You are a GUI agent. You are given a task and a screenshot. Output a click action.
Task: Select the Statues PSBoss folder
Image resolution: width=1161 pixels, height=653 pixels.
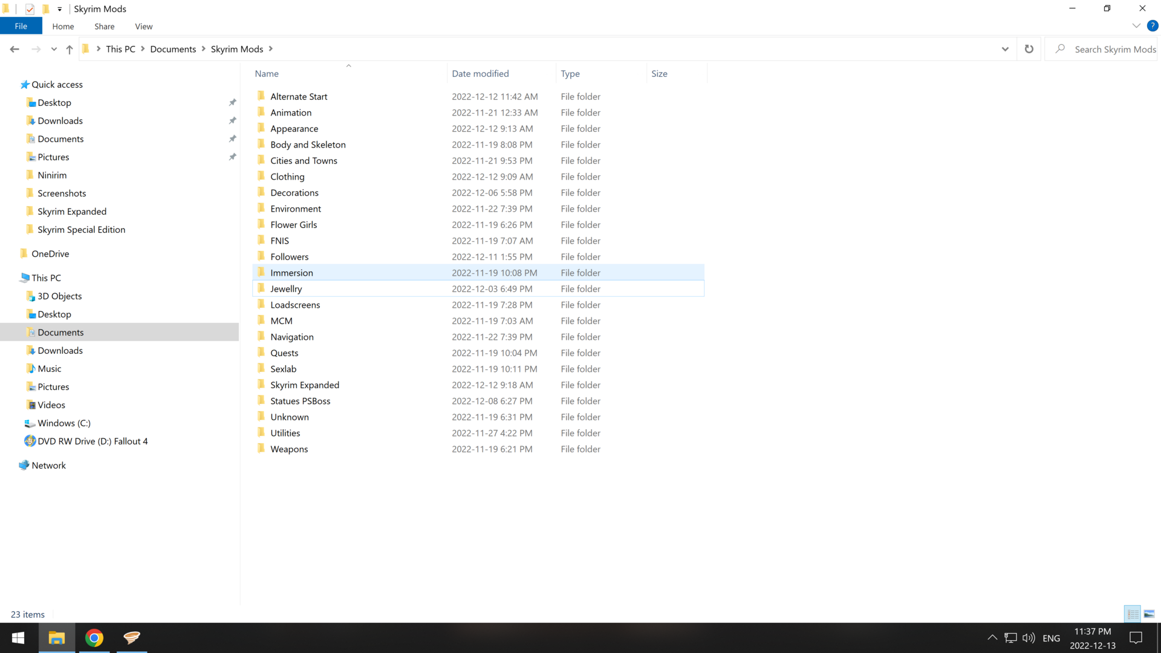tap(478, 401)
